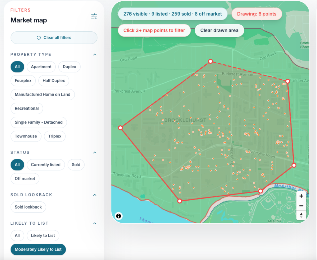The height and width of the screenshot is (260, 317).
Task: Click the 'Click 3+ map points to filter' pill
Action: (x=154, y=30)
